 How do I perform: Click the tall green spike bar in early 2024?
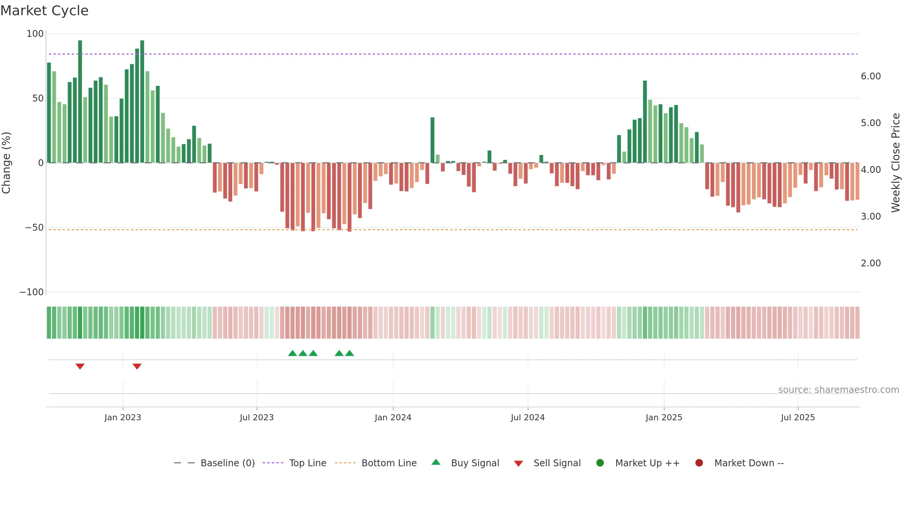(432, 140)
